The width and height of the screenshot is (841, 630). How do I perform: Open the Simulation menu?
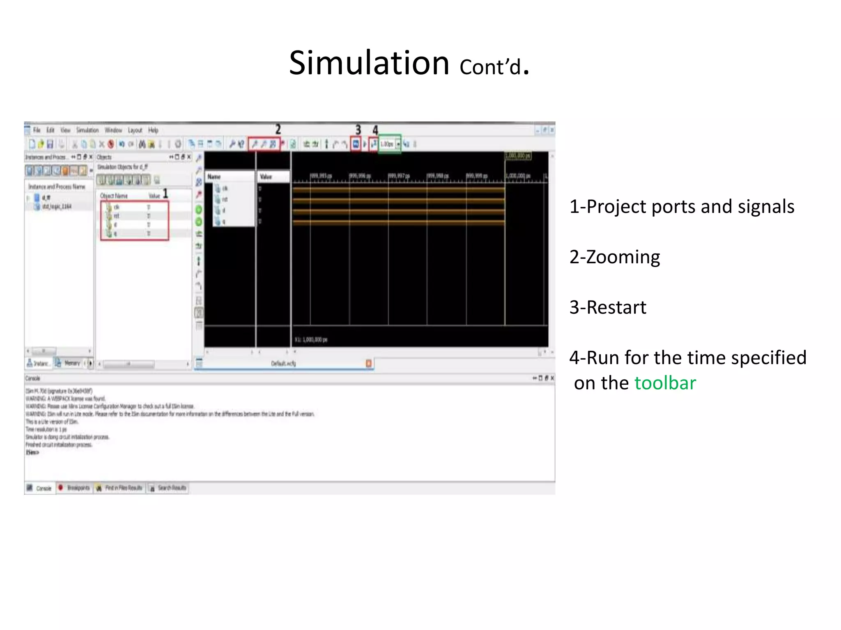87,130
